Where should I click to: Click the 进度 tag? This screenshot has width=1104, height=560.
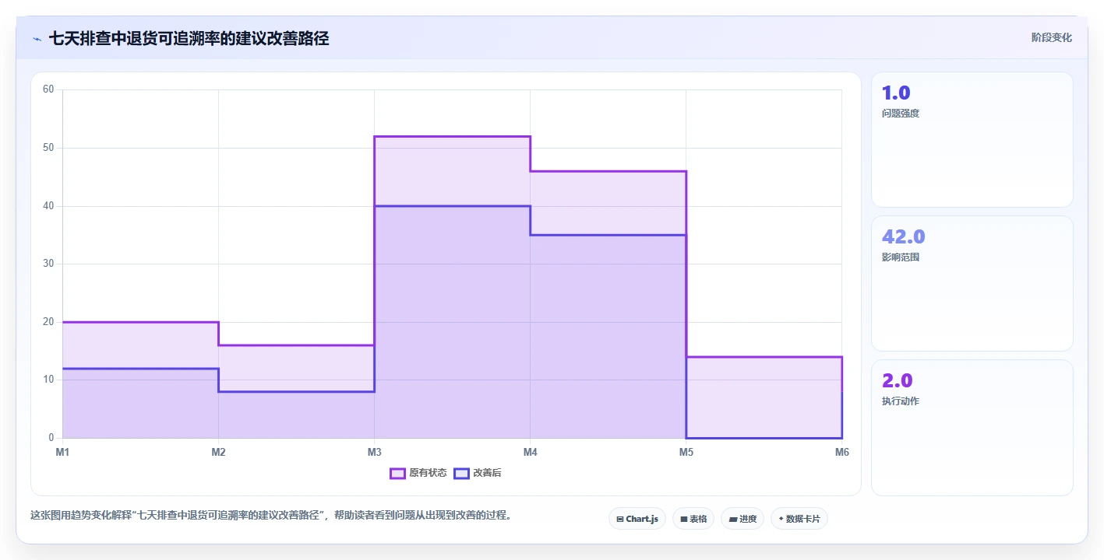click(x=742, y=519)
